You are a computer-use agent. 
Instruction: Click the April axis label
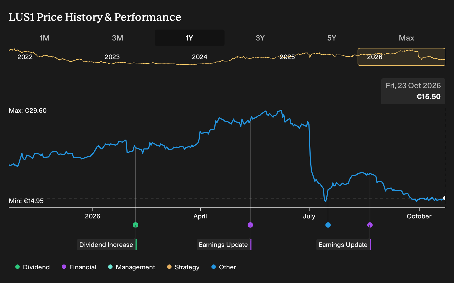tap(200, 216)
